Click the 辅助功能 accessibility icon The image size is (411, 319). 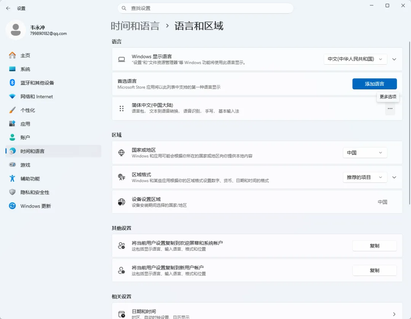[x=12, y=178]
